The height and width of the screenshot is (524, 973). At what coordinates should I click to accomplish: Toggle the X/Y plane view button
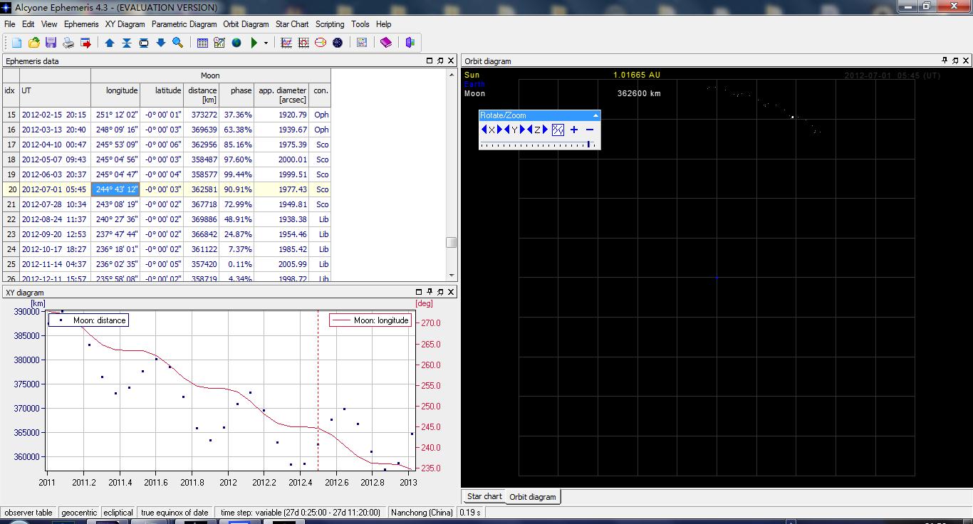[558, 130]
